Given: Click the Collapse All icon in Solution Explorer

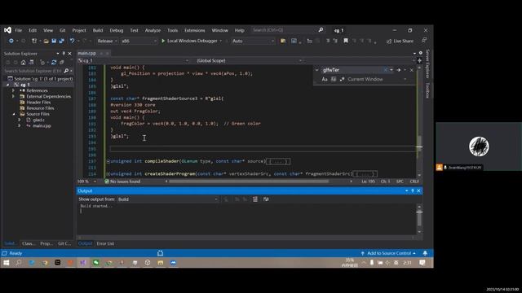Looking at the screenshot, I should click(x=62, y=63).
